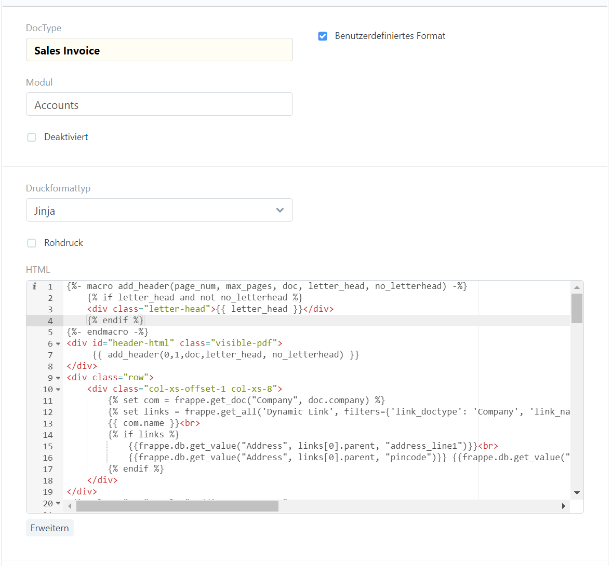Click the horizontal scrollbar thumb in HTML editor

tap(177, 506)
